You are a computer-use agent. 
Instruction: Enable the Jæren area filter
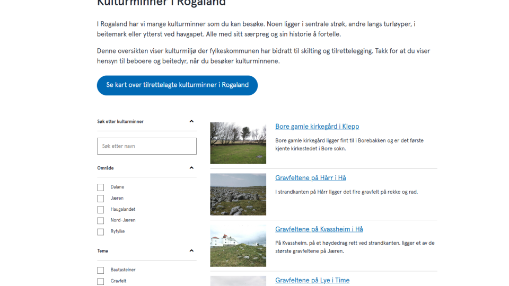tap(101, 199)
